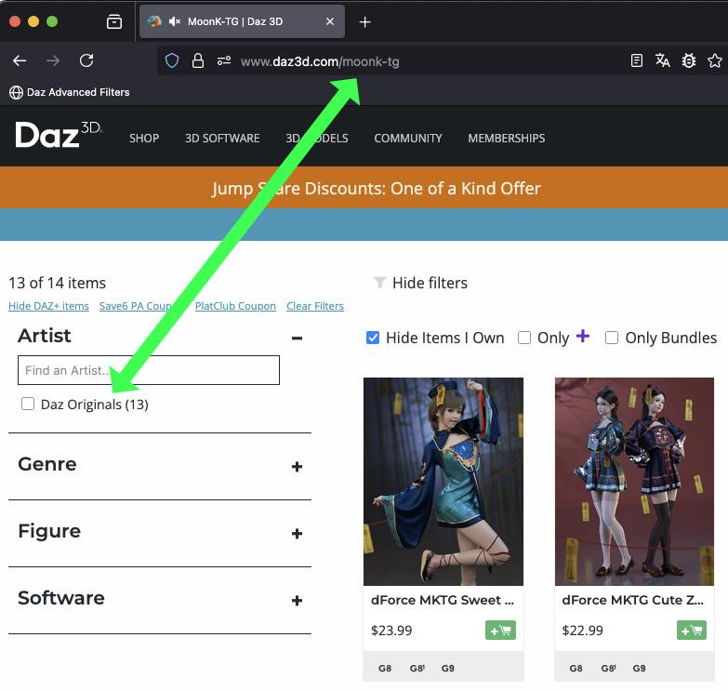Click the $23.99 price text

[x=391, y=631]
